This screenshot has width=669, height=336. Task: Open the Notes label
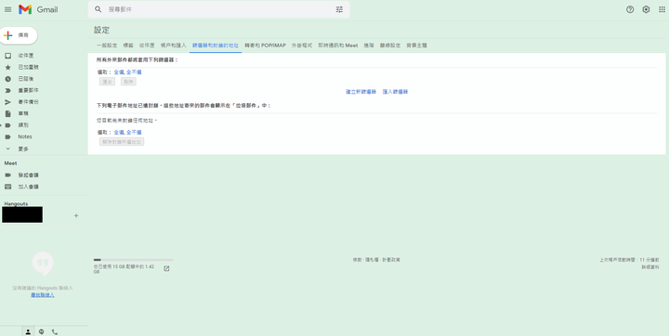pyautogui.click(x=25, y=136)
